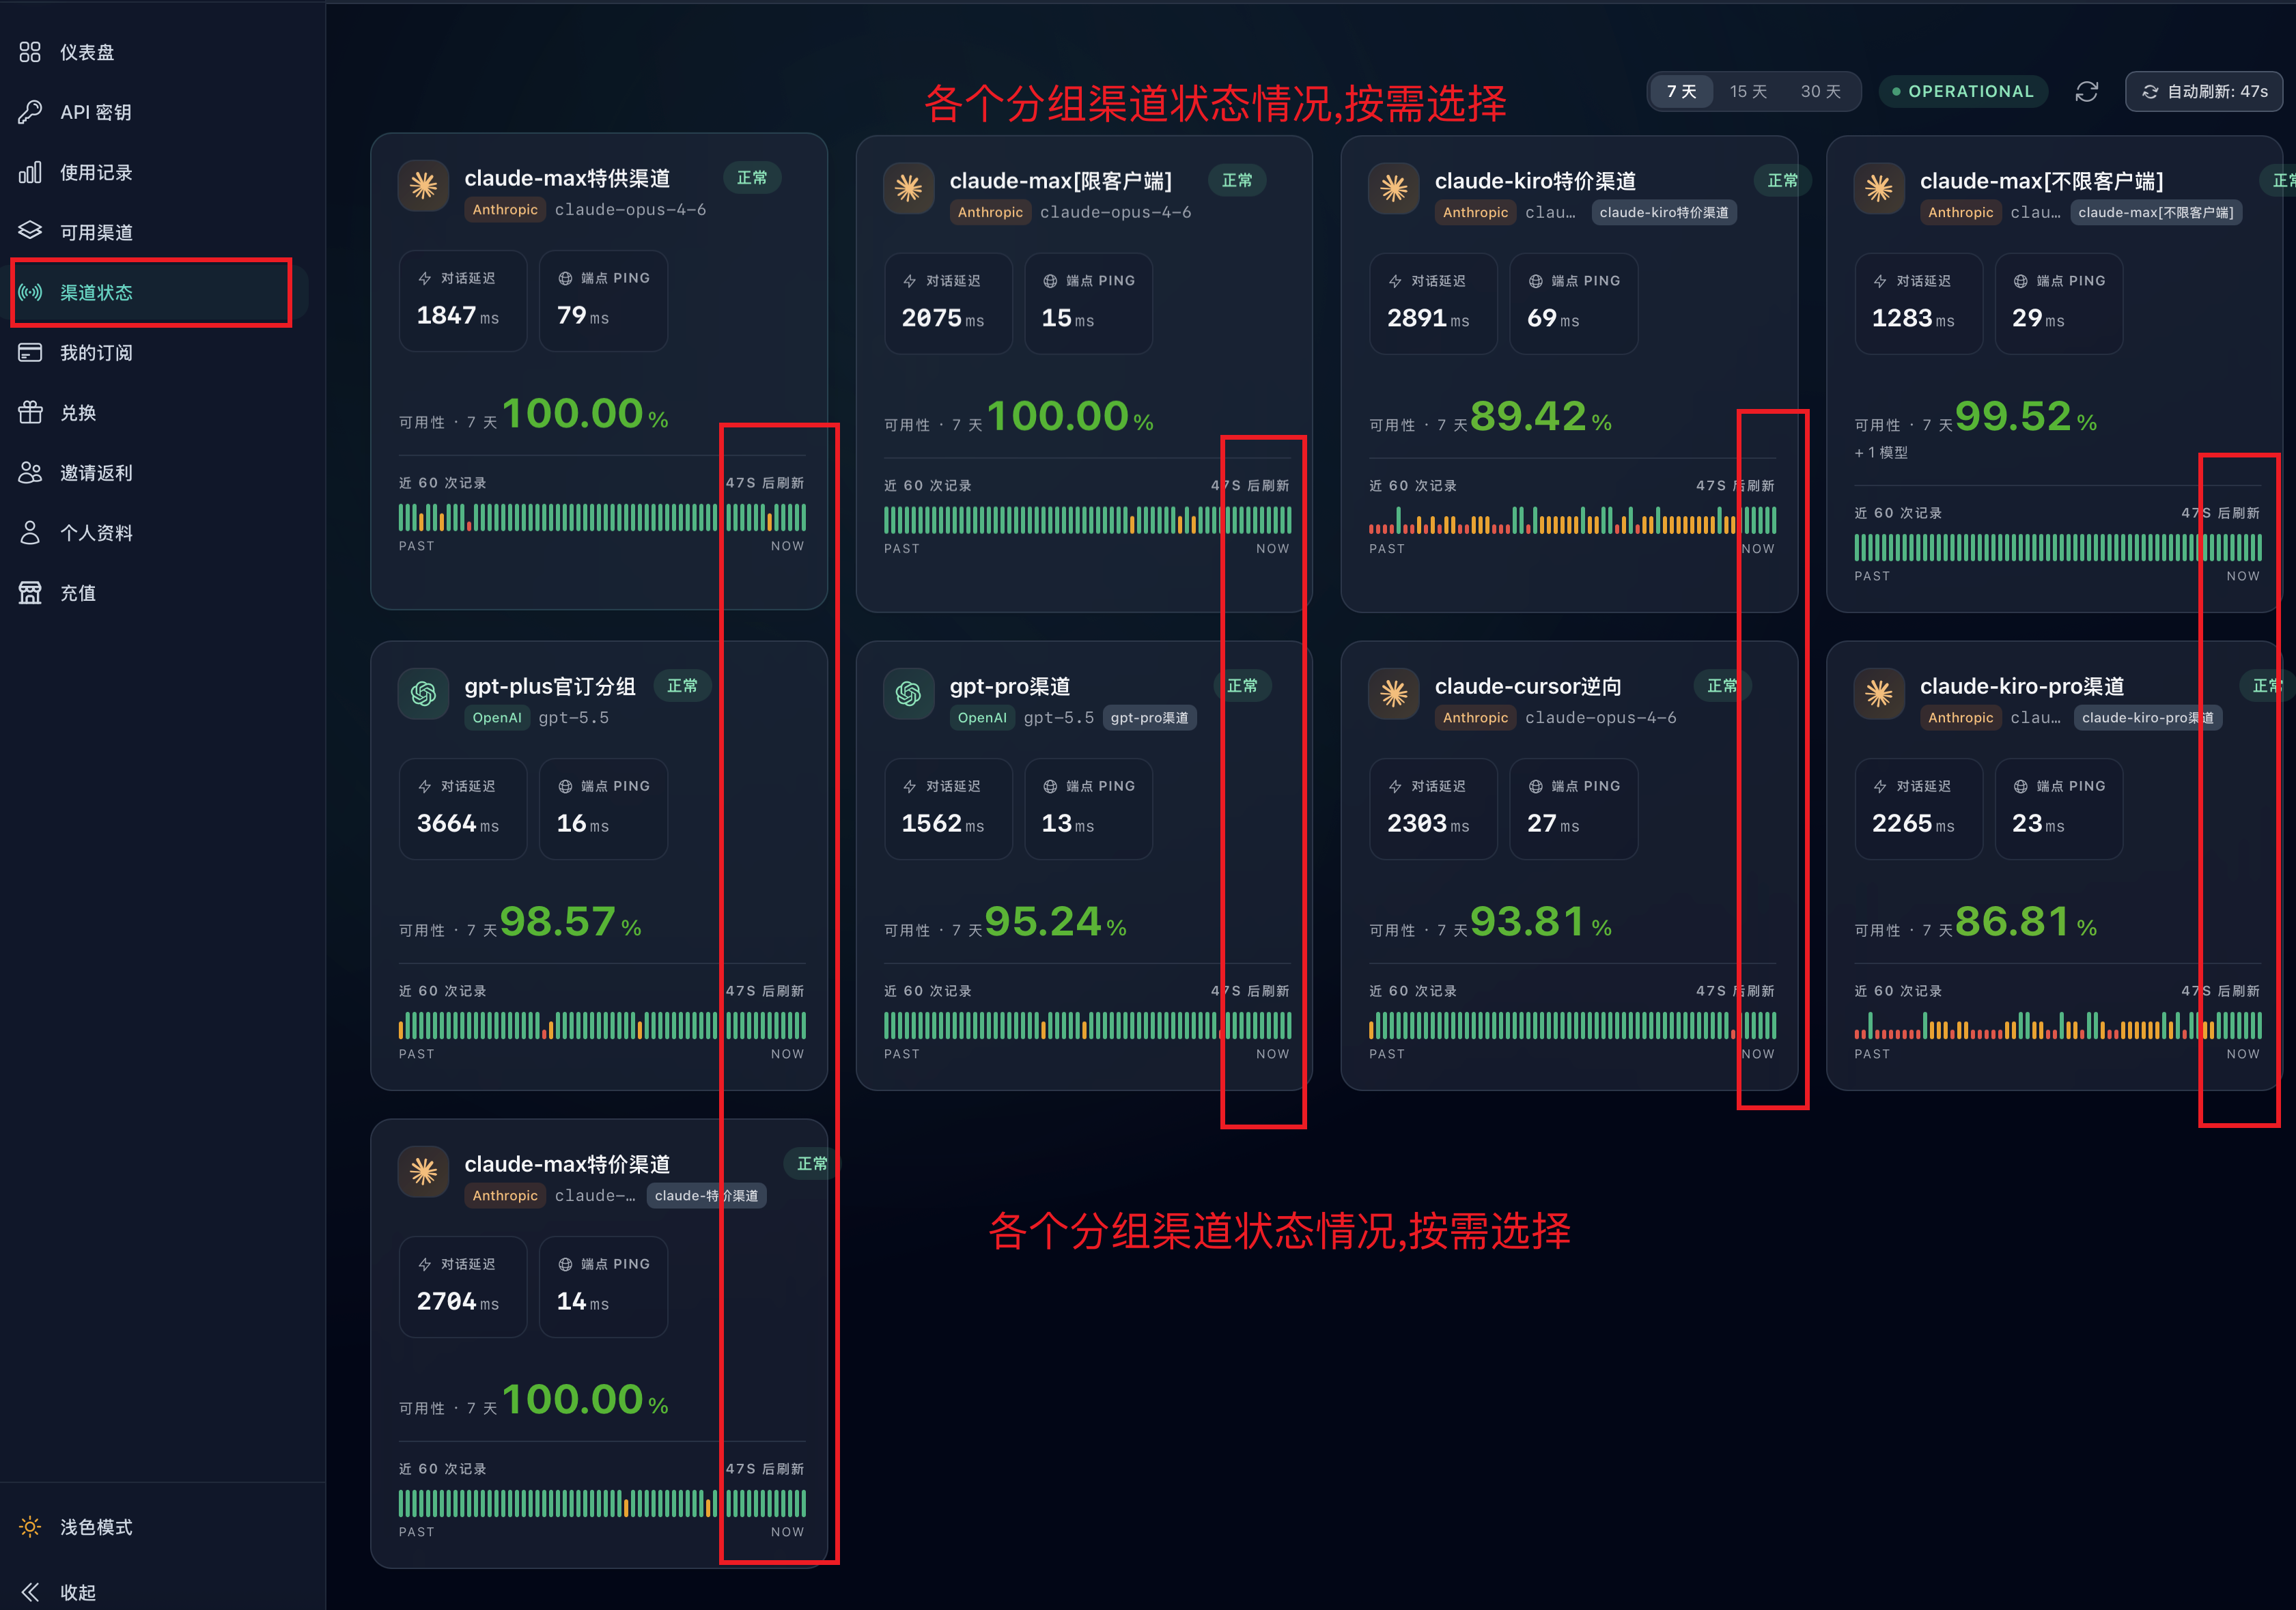This screenshot has height=1610, width=2296.
Task: Click the API 密钥 key icon
Action: pos(30,112)
